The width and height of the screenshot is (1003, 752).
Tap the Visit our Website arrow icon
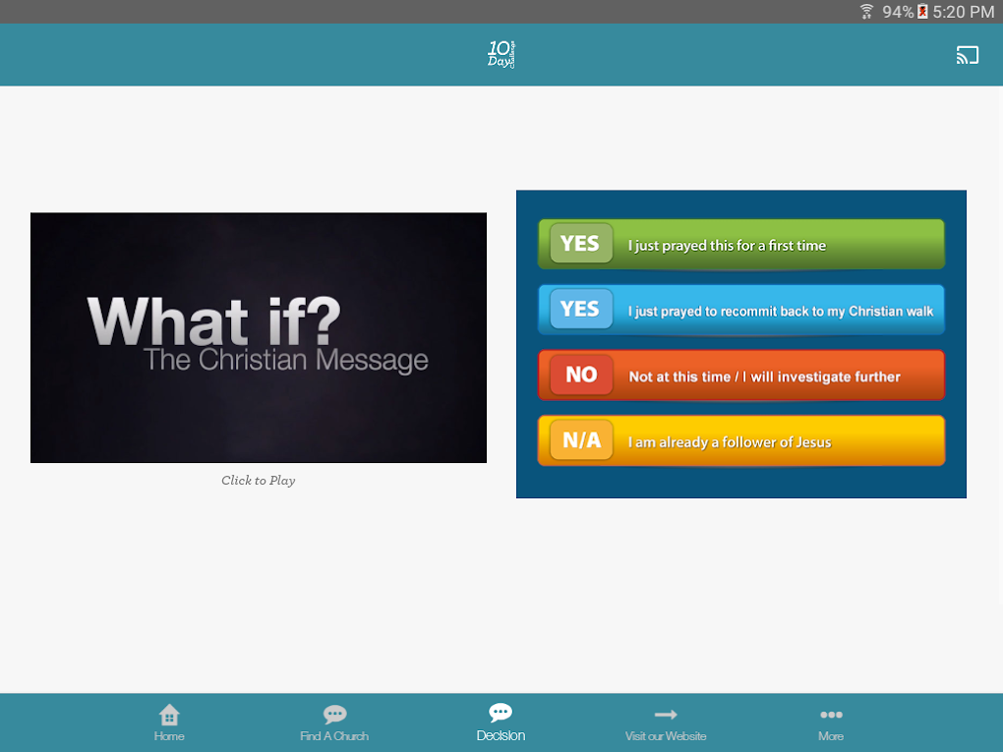666,715
